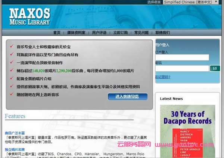This screenshot has height=158, width=224.
Task: Focus the 订户登入 username field
Action: [182, 58]
